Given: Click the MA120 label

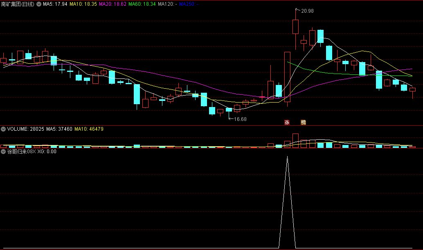Looking at the screenshot, I should click(x=167, y=4).
